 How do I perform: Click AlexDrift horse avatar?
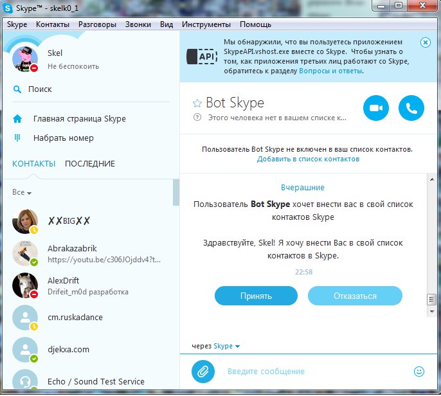point(25,285)
